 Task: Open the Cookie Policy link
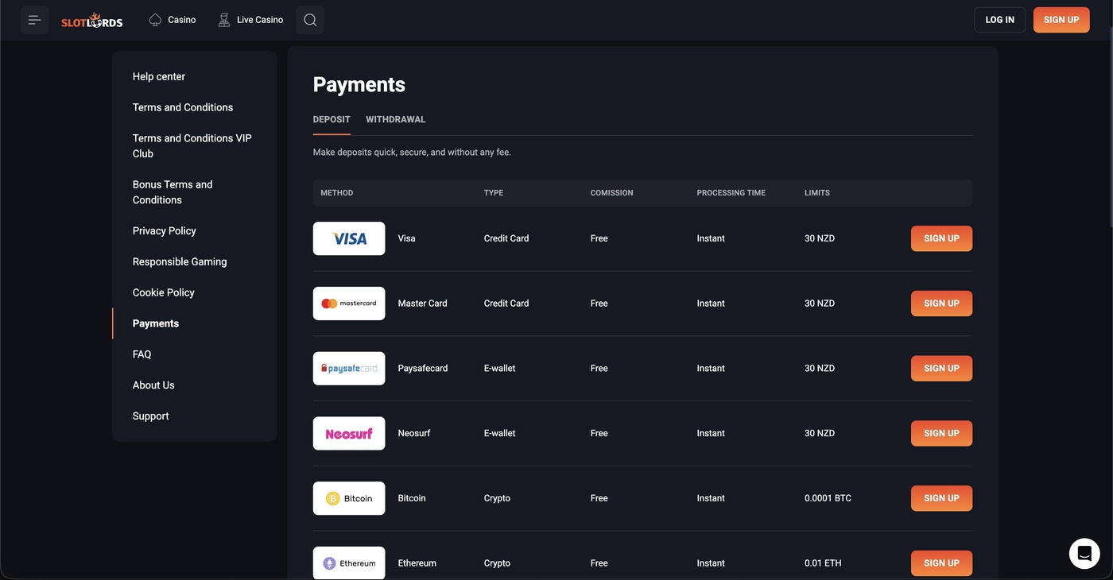[x=164, y=293]
